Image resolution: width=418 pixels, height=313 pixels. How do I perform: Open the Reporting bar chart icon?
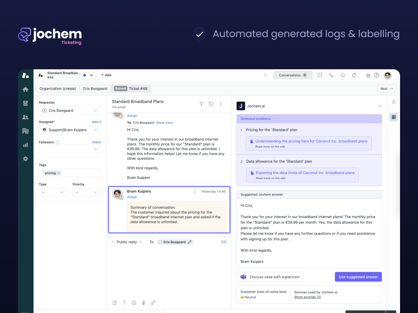[x=25, y=145]
